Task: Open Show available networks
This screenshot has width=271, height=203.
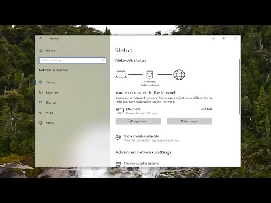Action: [x=142, y=136]
